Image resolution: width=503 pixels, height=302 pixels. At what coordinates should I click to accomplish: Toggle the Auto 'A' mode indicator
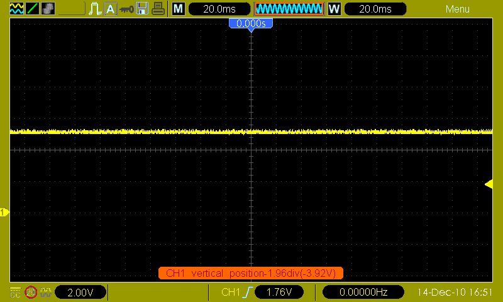pyautogui.click(x=111, y=9)
